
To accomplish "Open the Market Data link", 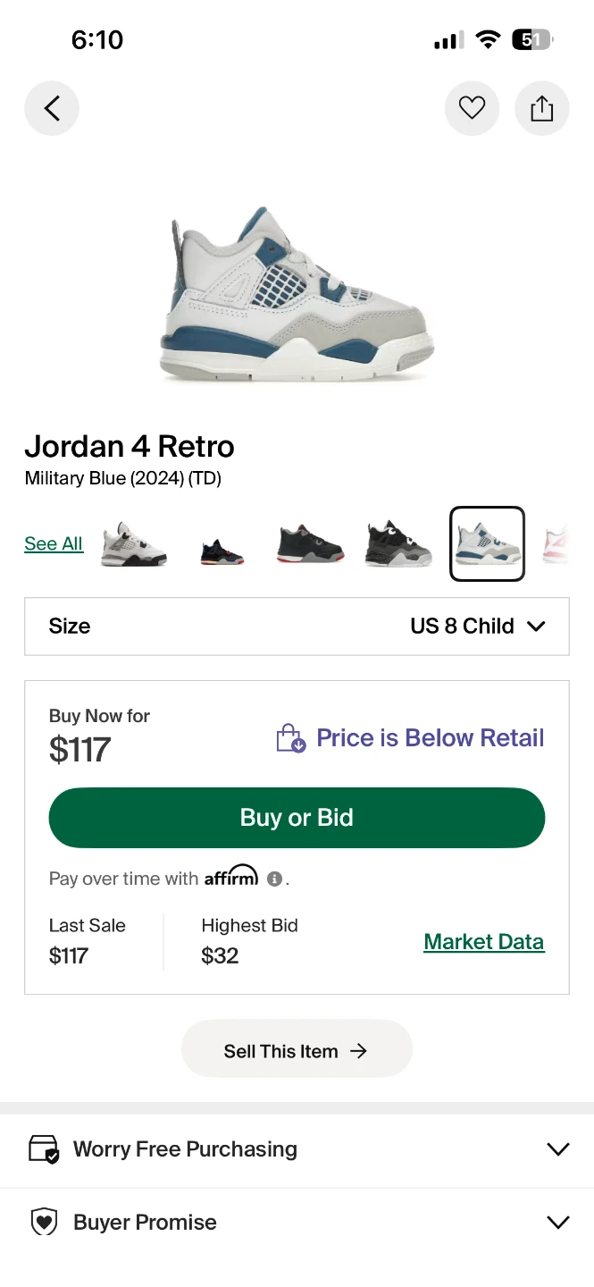I will point(483,942).
